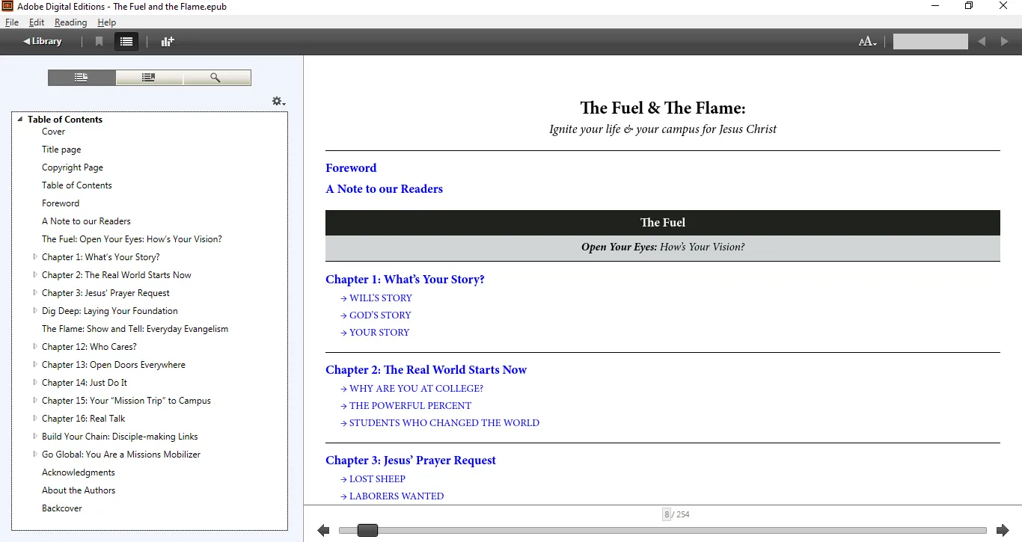This screenshot has height=542, width=1022.
Task: Expand Chapter 12: Who Cares?
Action: pyautogui.click(x=34, y=347)
